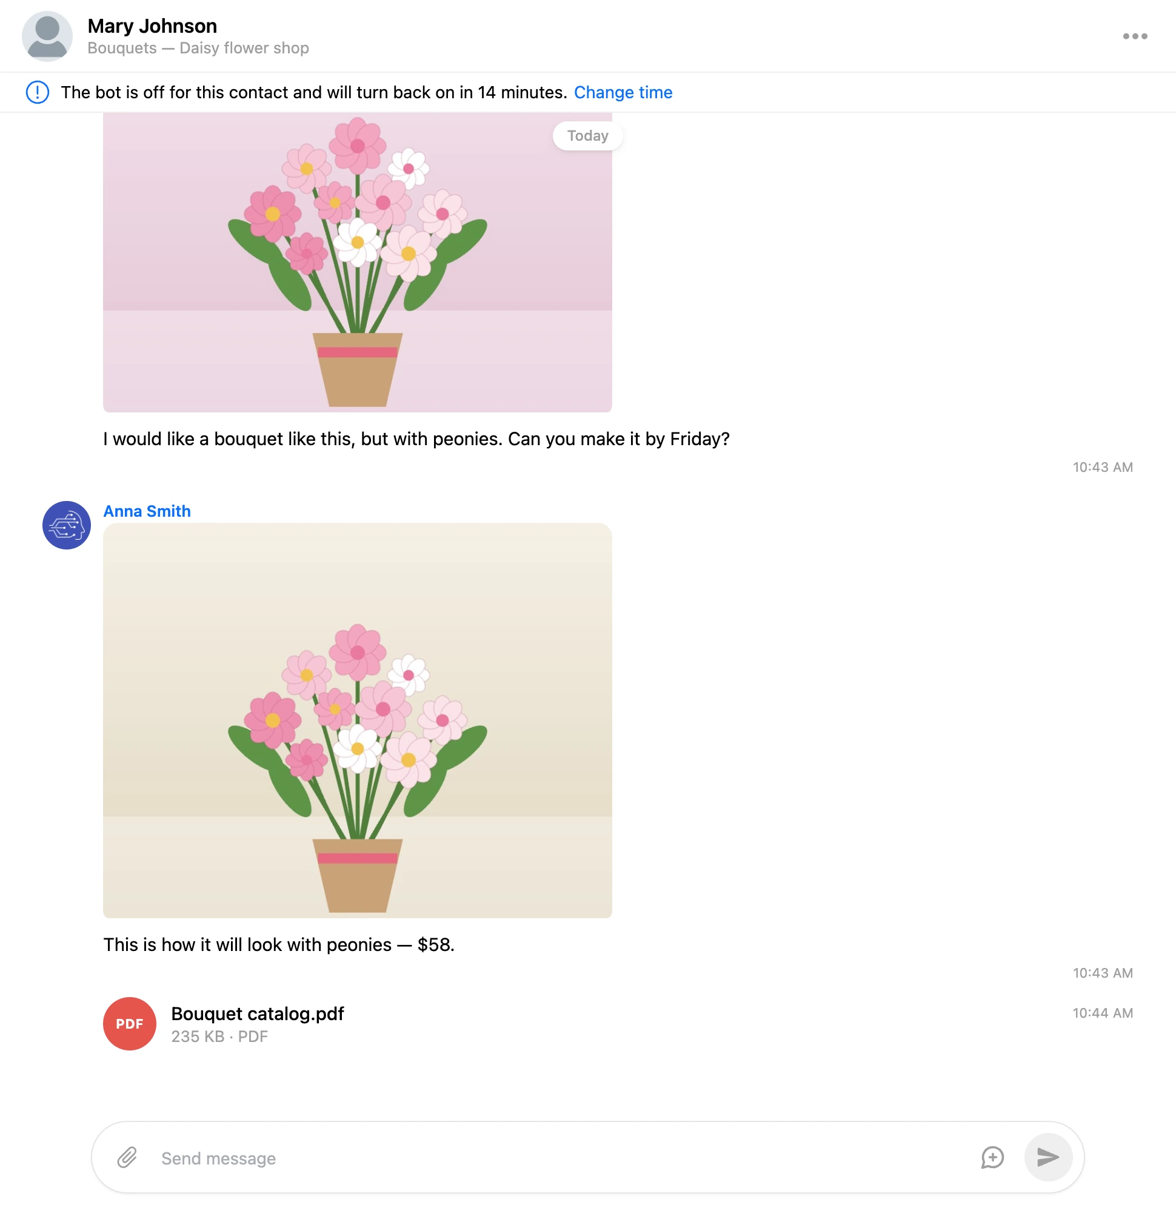The width and height of the screenshot is (1176, 1213).
Task: Open the red PDF file icon
Action: click(129, 1024)
